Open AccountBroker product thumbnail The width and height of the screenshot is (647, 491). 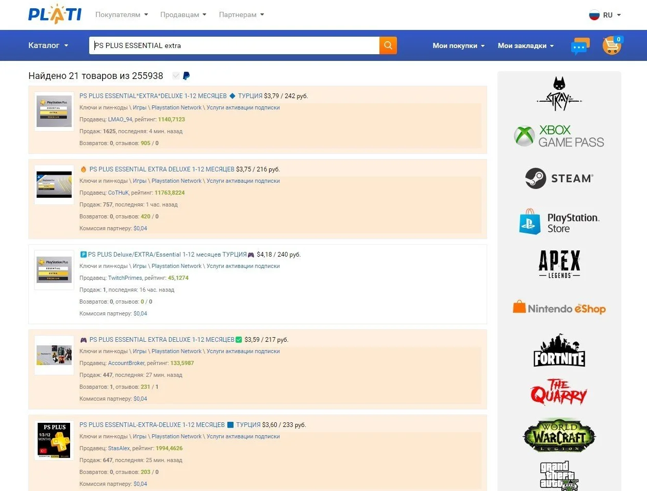(x=54, y=355)
